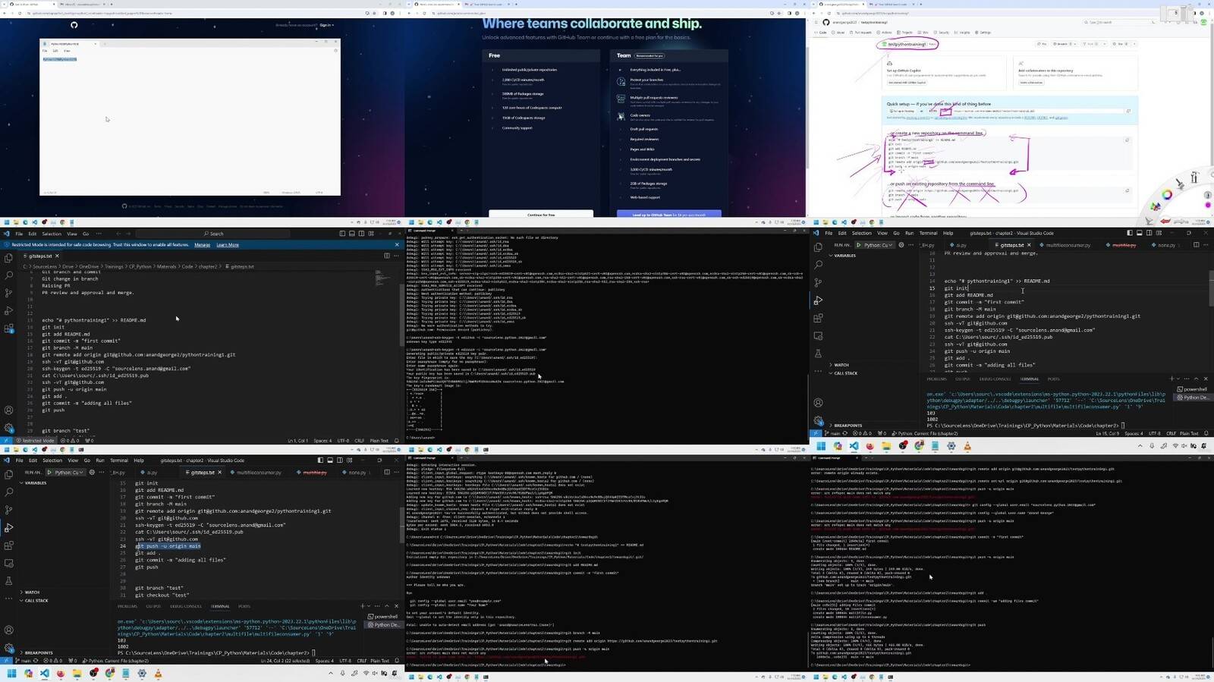Click Manage link in the Restricted Mode banner

click(x=202, y=245)
